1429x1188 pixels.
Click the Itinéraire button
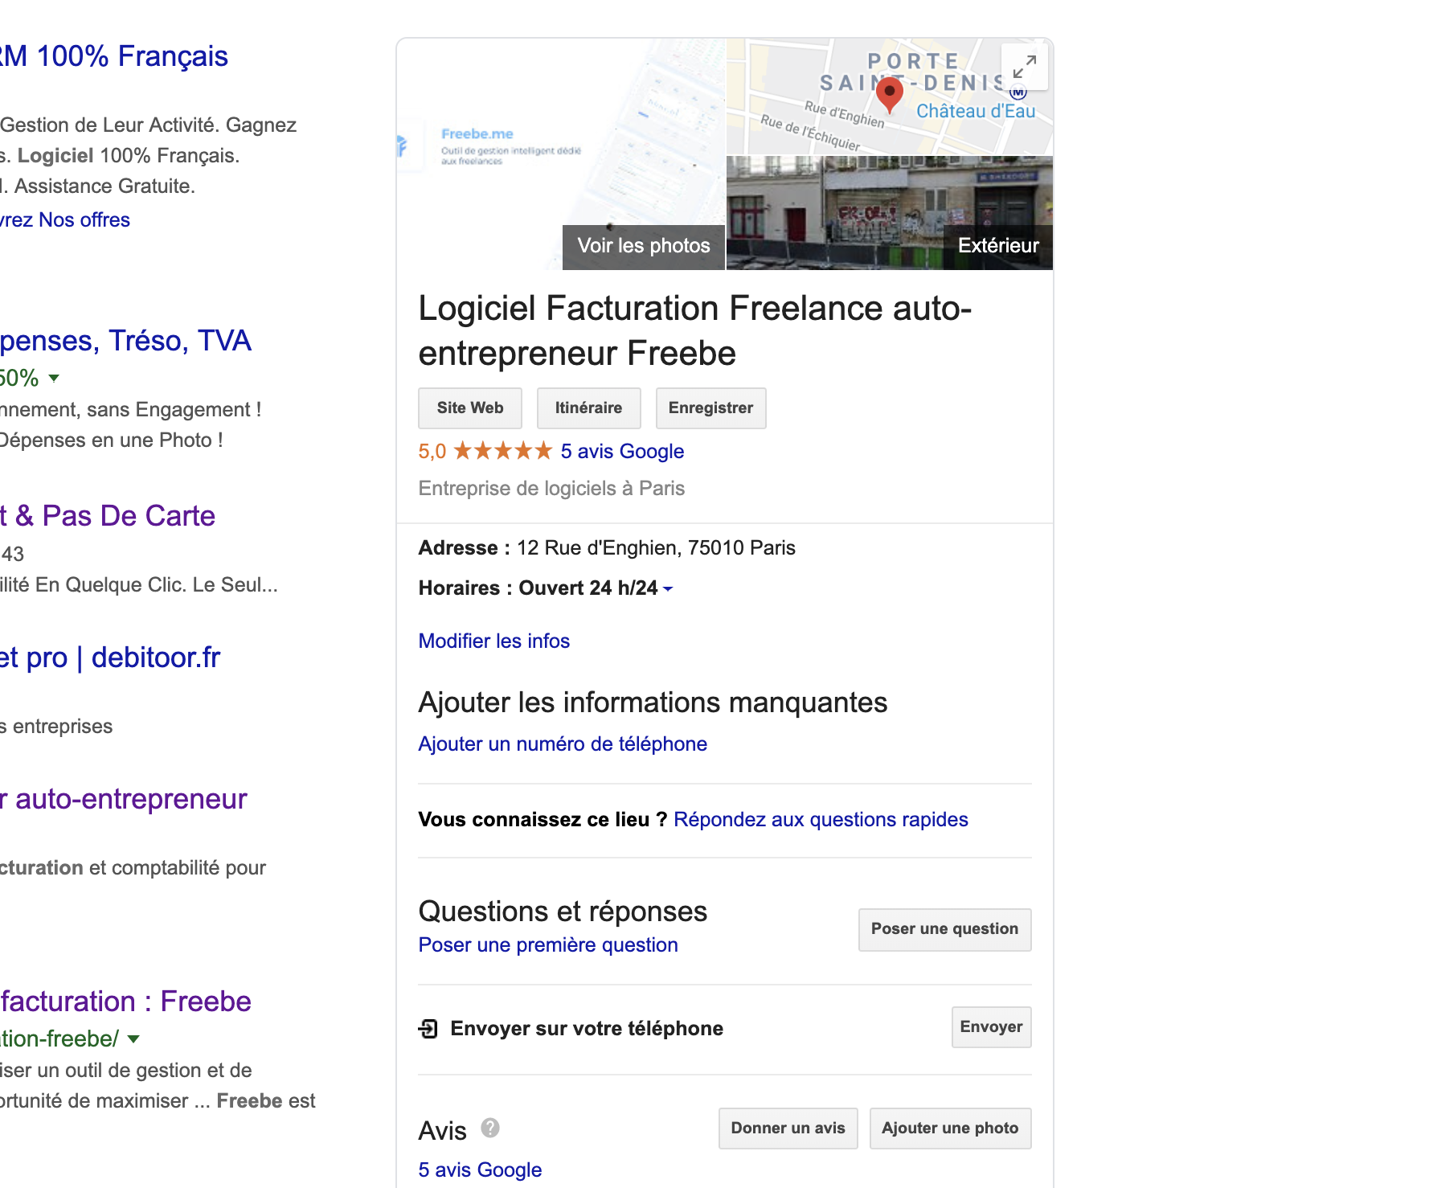588,408
